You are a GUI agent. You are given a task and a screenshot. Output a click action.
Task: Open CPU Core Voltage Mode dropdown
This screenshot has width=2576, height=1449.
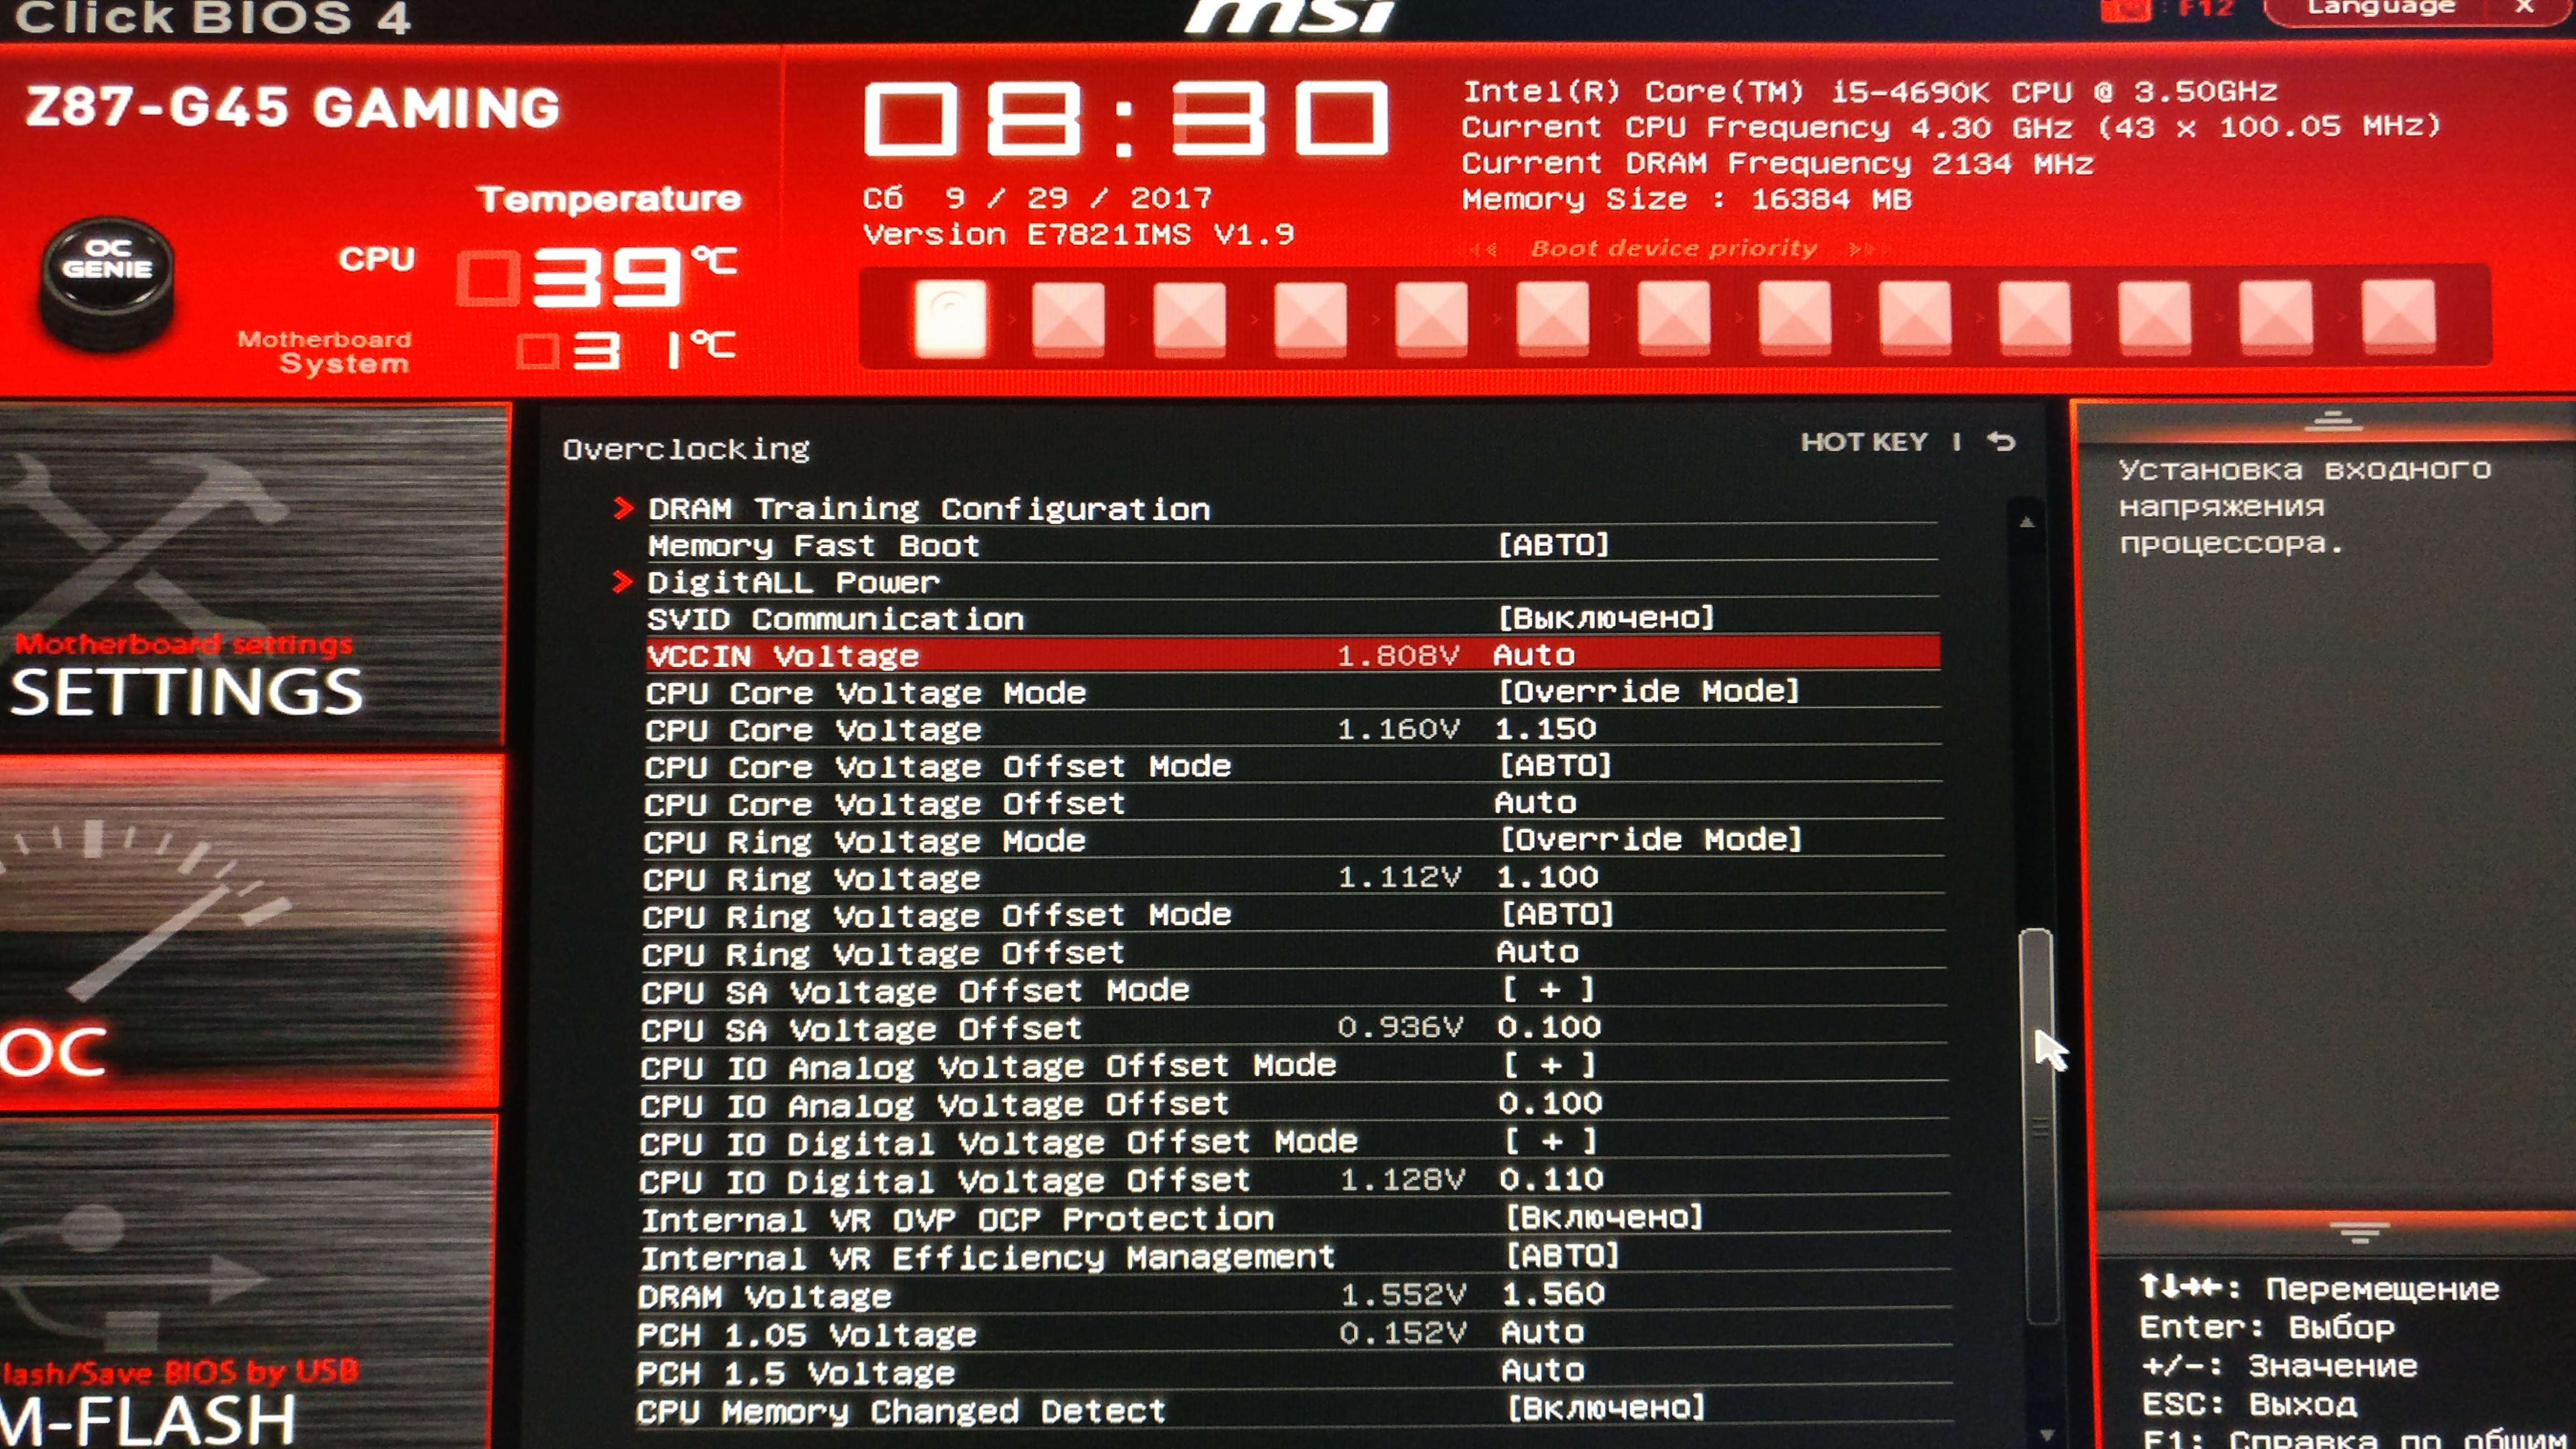(x=1649, y=691)
